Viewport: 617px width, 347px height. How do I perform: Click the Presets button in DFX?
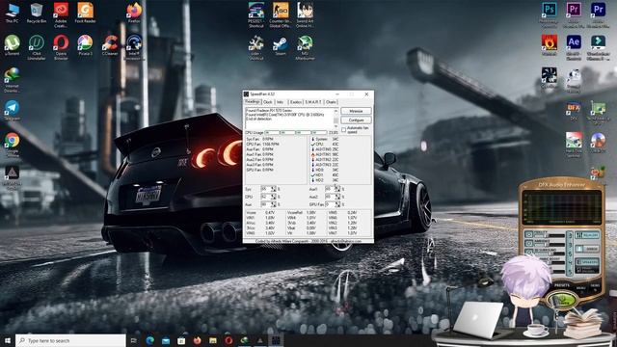(x=562, y=285)
